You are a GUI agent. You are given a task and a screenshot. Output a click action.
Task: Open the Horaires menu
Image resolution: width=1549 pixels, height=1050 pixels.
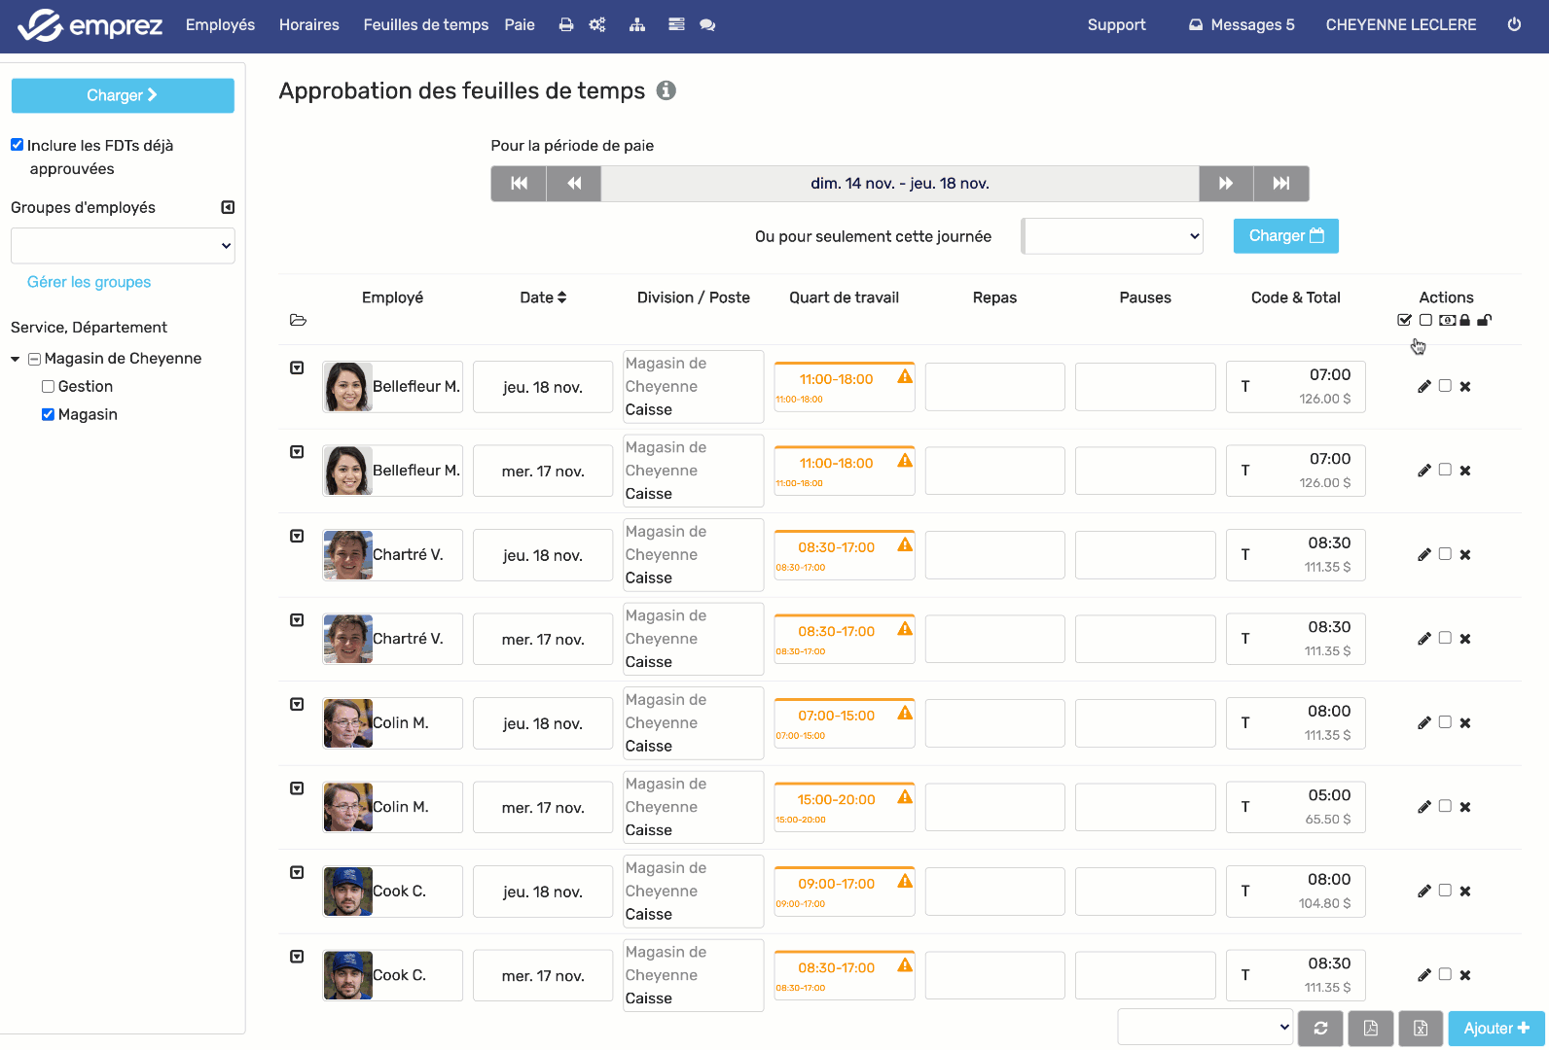pyautogui.click(x=308, y=25)
